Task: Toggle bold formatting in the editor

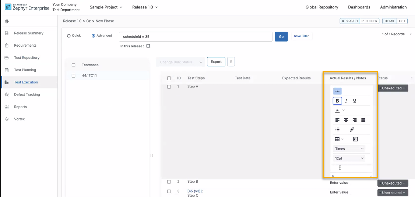Action: pos(337,101)
